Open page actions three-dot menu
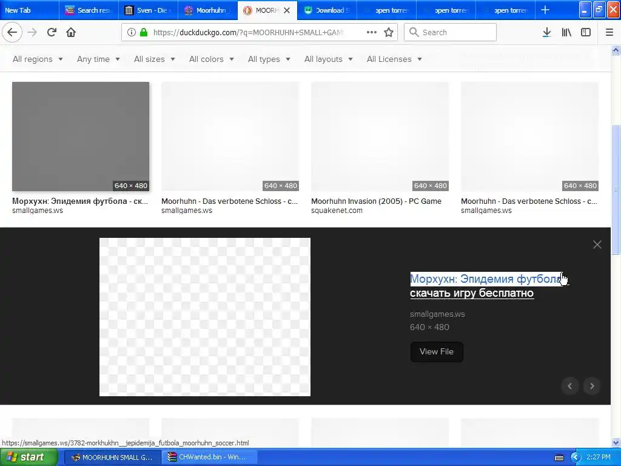The height and width of the screenshot is (466, 621). [372, 32]
